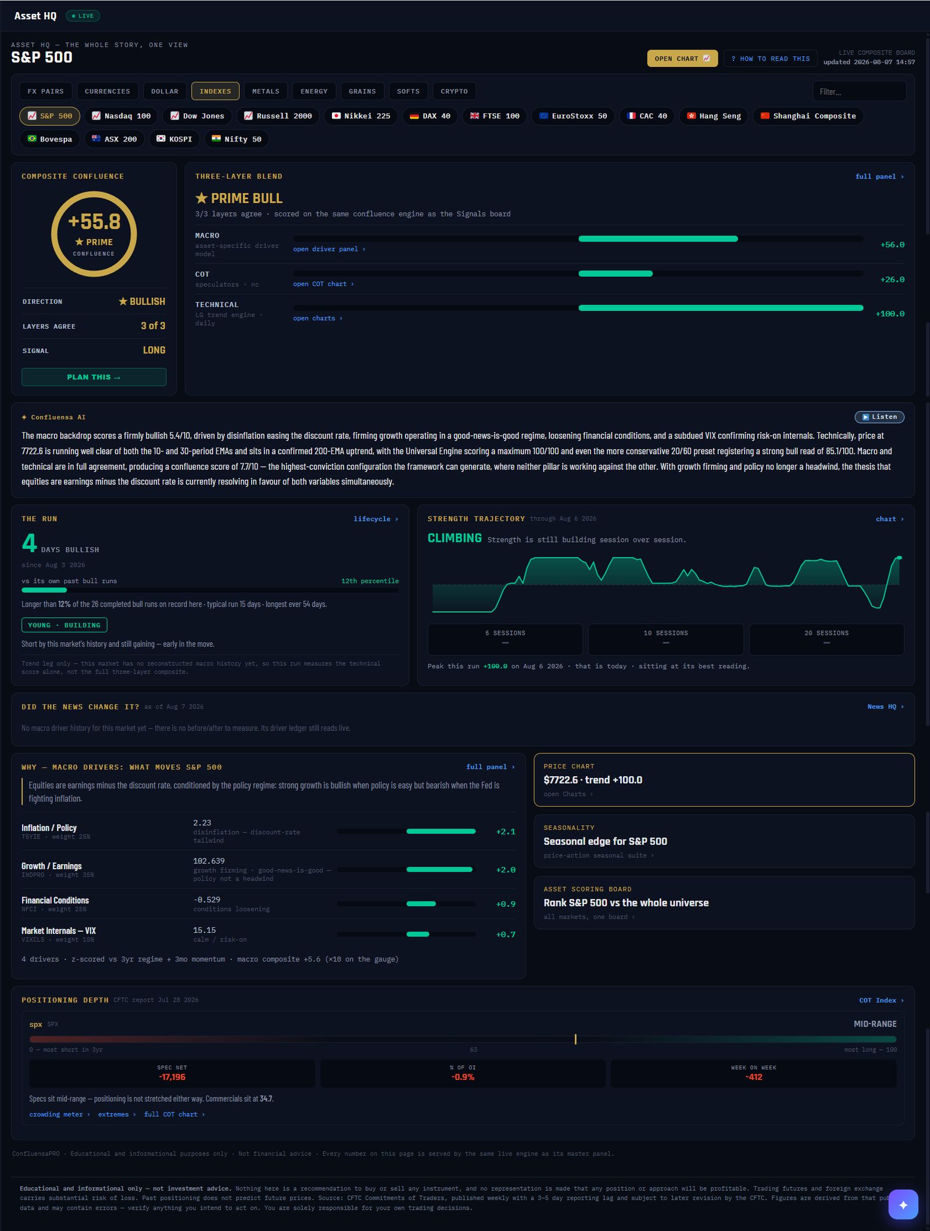Viewport: 930px width, 1231px height.
Task: Open the Three-Layer Blend full panel link
Action: [879, 176]
